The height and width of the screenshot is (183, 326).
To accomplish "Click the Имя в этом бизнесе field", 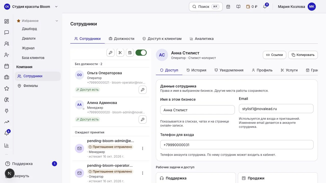I will pyautogui.click(x=197, y=110).
